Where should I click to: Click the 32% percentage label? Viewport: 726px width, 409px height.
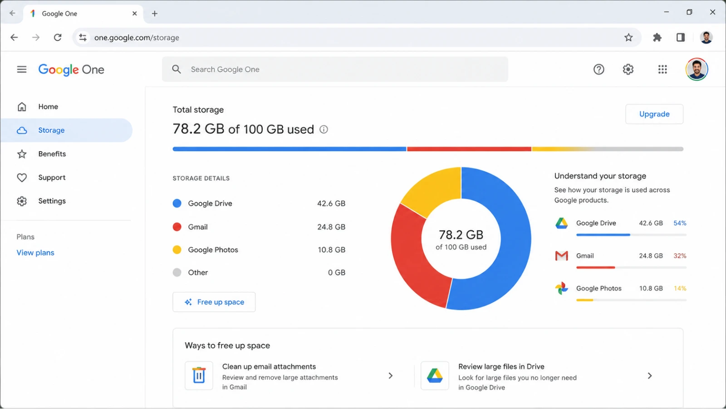coord(680,256)
